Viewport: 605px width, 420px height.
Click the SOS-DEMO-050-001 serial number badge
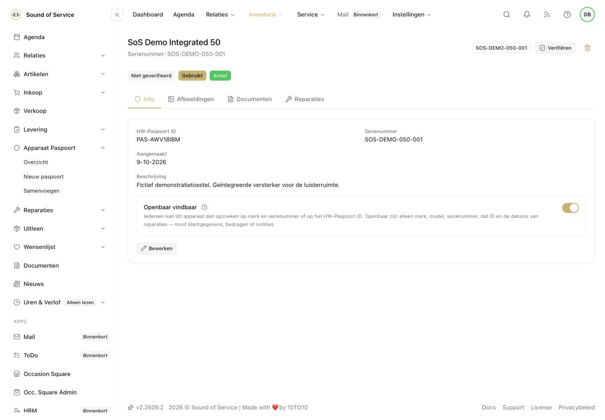tap(501, 48)
